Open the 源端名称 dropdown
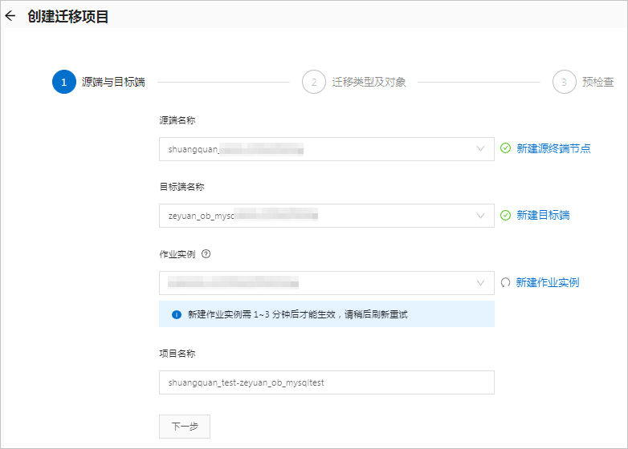This screenshot has height=449, width=628. click(327, 149)
